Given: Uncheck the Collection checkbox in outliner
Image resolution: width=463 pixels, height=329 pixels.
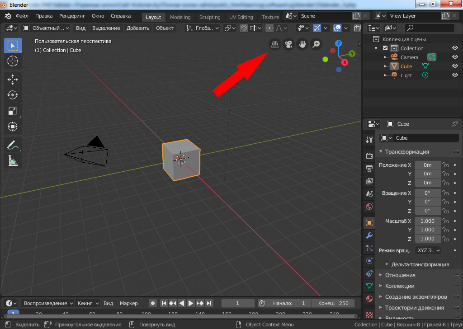Looking at the screenshot, I should (x=385, y=48).
